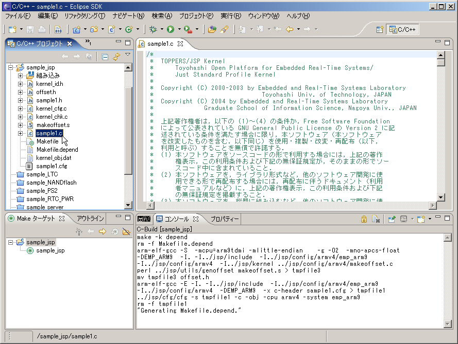458x344 pixels.
Task: Click the Display Selected Console icon
Action: (x=404, y=219)
